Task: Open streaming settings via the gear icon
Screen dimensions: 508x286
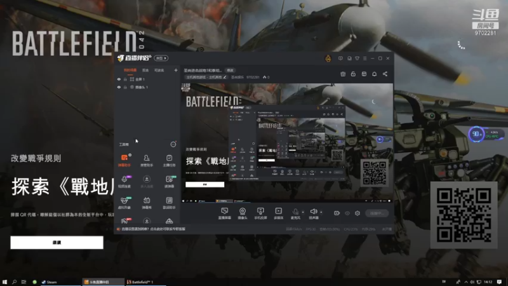Action: pyautogui.click(x=358, y=213)
